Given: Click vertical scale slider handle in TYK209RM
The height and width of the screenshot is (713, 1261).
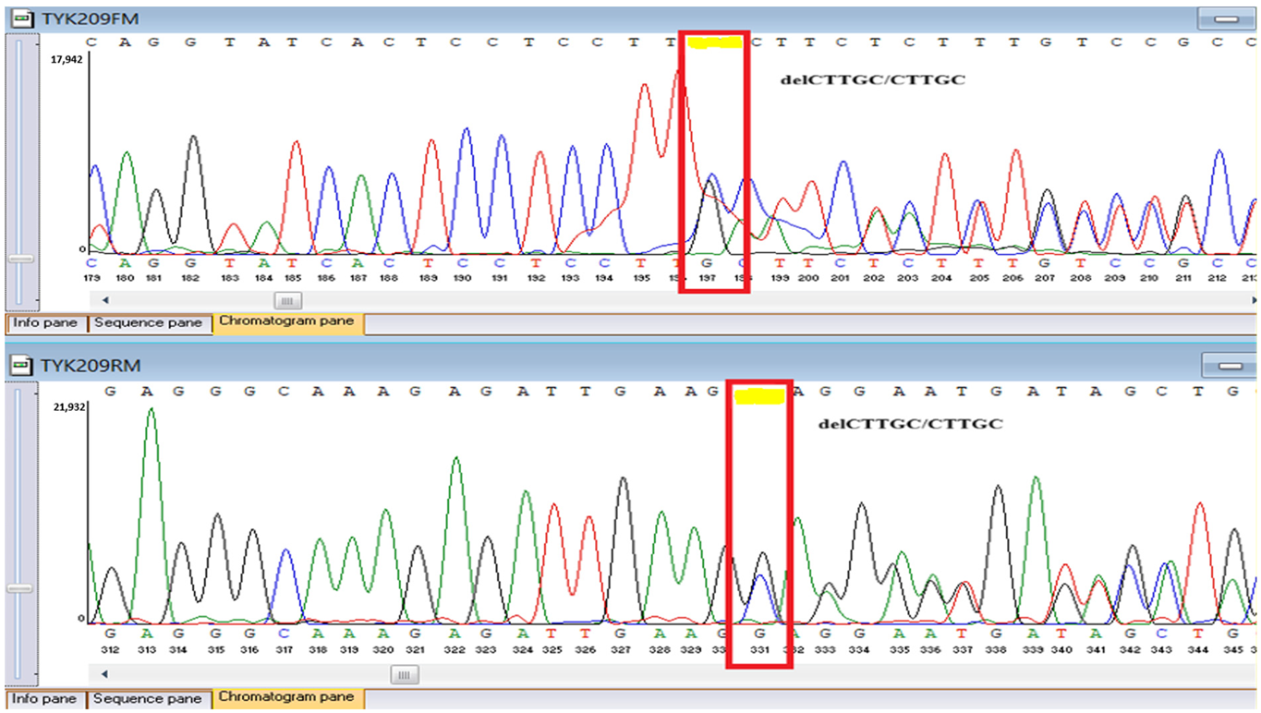Looking at the screenshot, I should tap(20, 588).
